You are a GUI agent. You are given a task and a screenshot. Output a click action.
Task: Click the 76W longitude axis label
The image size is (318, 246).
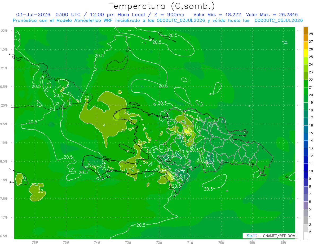[x=35, y=242]
